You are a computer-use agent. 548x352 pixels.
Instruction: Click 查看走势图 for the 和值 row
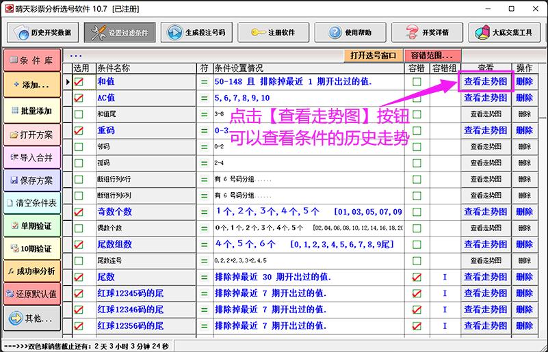coord(485,81)
